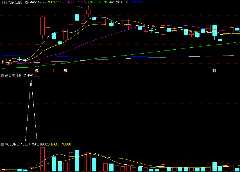Click the VOLUME: 43067 label
The width and height of the screenshot is (240, 172).
click(x=18, y=144)
